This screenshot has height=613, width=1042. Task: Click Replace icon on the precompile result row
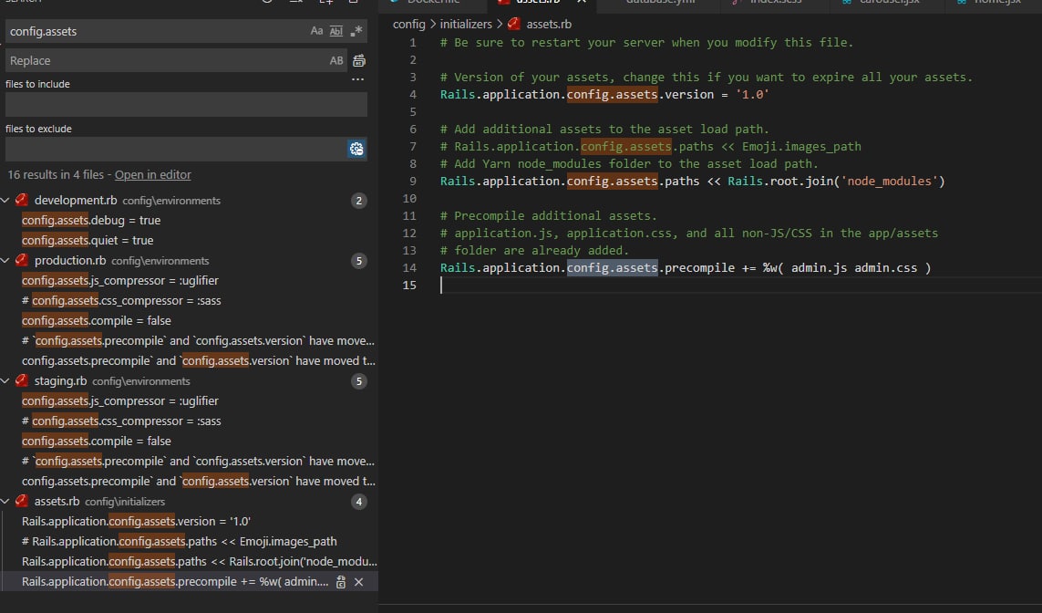tap(341, 582)
